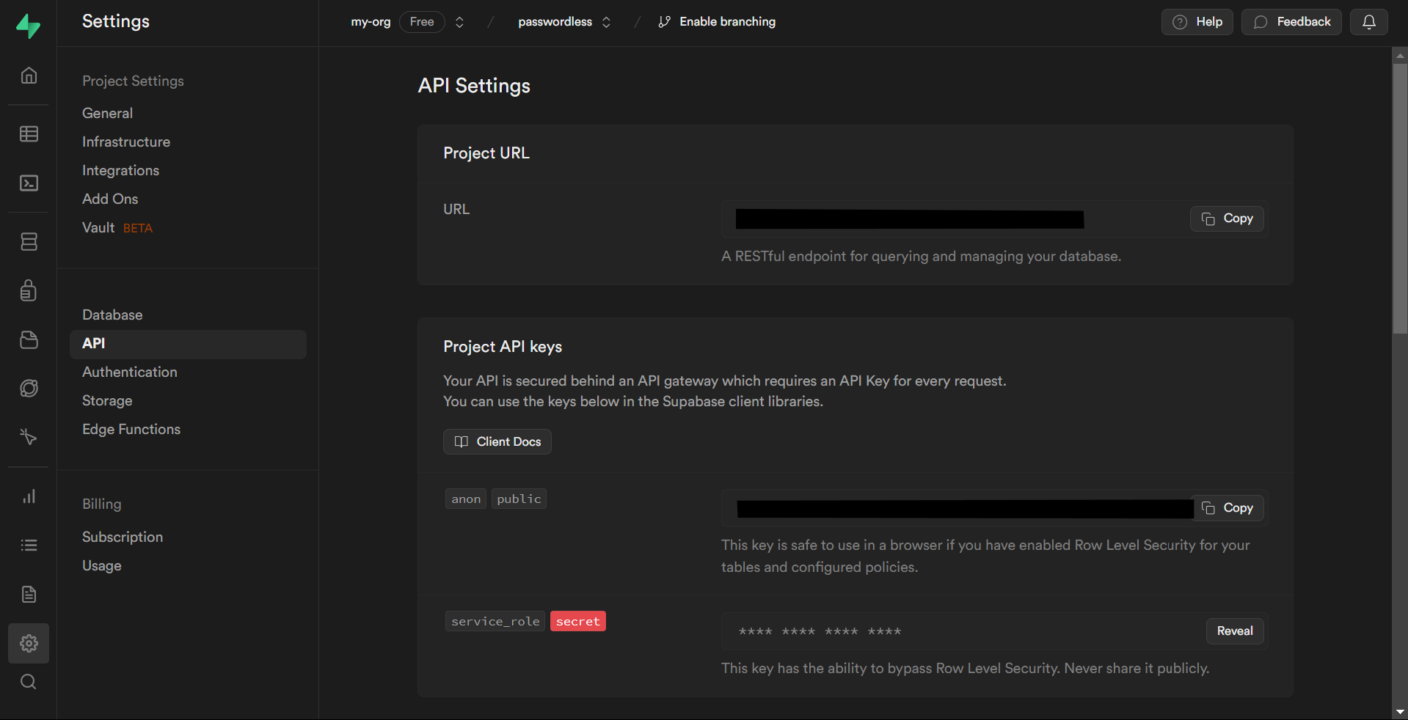This screenshot has width=1408, height=720.
Task: Open the Home icon in sidebar
Action: [x=29, y=76]
